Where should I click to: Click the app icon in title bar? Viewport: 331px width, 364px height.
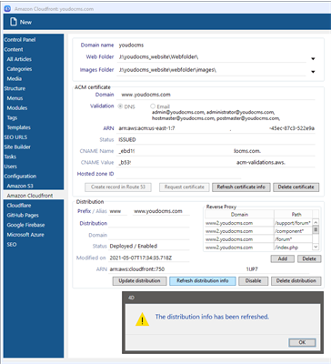(7, 8)
